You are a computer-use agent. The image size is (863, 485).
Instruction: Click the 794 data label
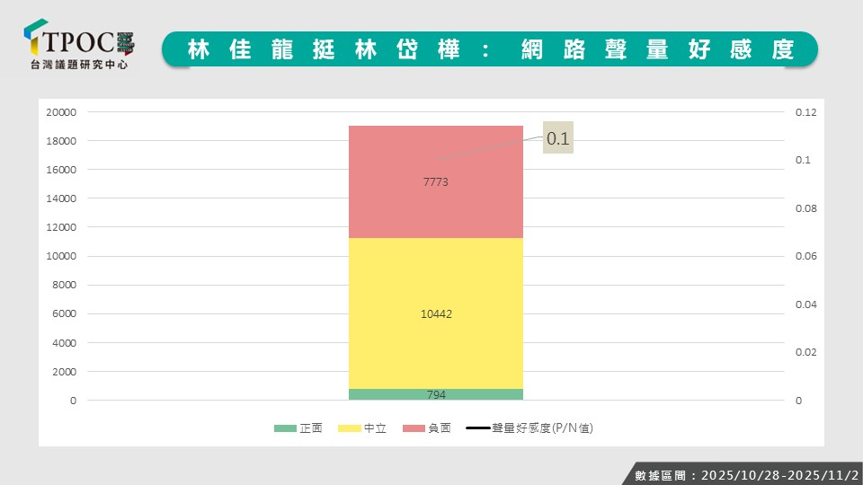436,394
